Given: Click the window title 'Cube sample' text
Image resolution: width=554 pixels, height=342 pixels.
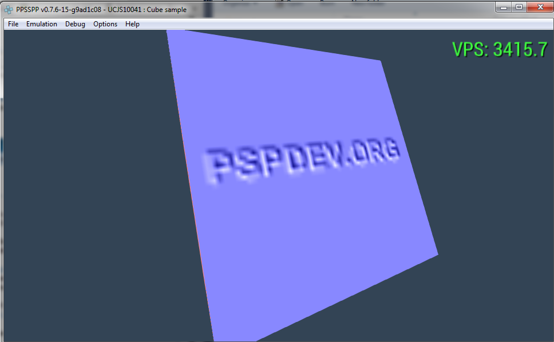Looking at the screenshot, I should [167, 10].
